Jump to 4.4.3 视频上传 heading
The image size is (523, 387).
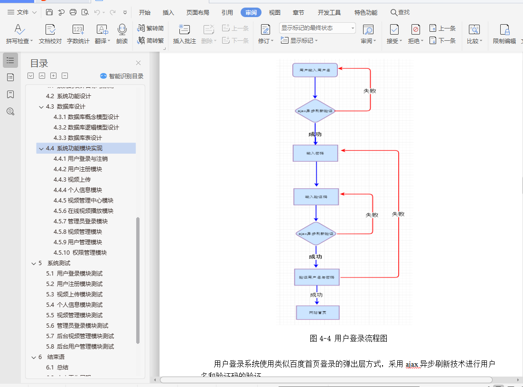[x=72, y=180]
